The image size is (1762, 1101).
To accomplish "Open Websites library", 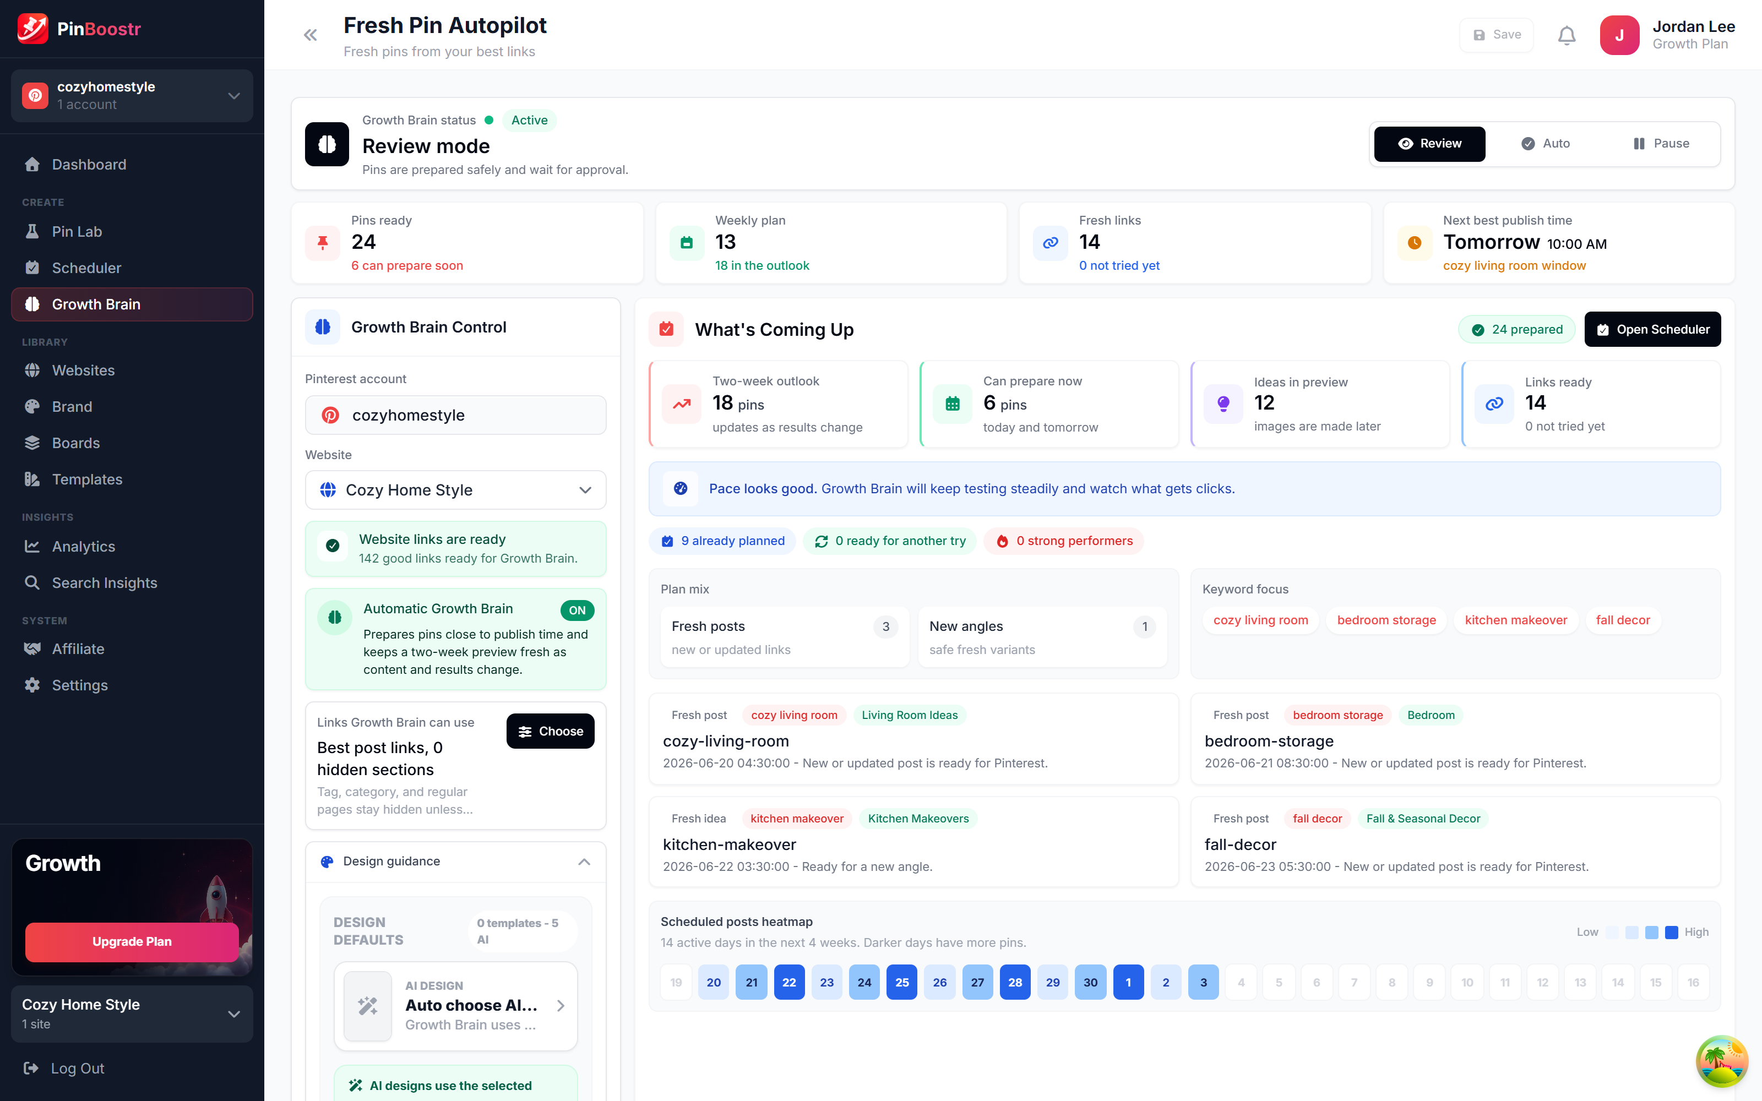I will pos(132,370).
